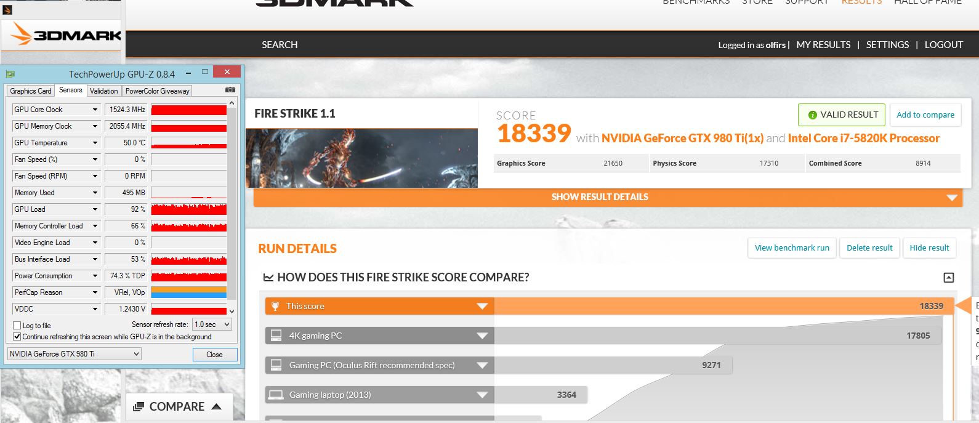Click the Physics Score 17310 cell
Image resolution: width=979 pixels, height=423 pixels.
click(x=727, y=163)
